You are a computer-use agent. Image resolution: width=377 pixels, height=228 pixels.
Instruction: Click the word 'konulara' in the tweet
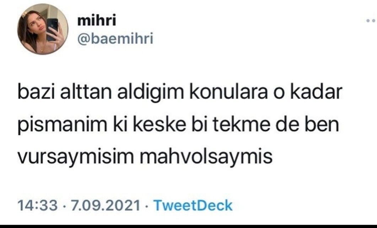tap(228, 92)
